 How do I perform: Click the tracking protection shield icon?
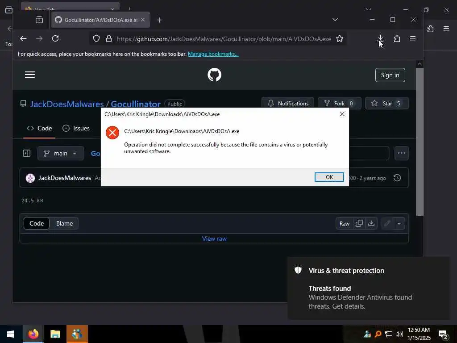tap(96, 38)
